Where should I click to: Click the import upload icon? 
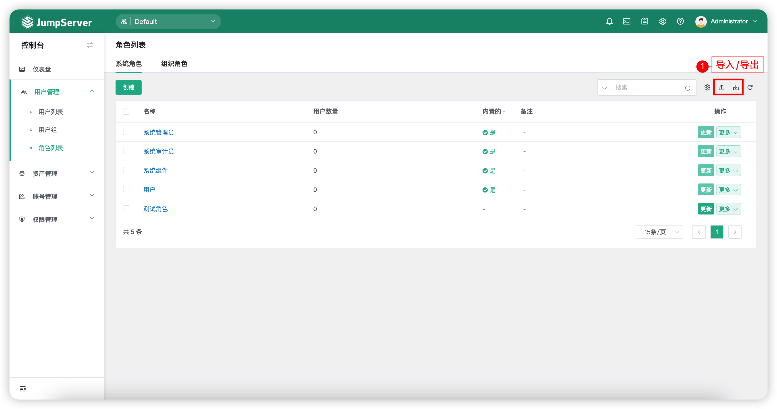coord(721,87)
